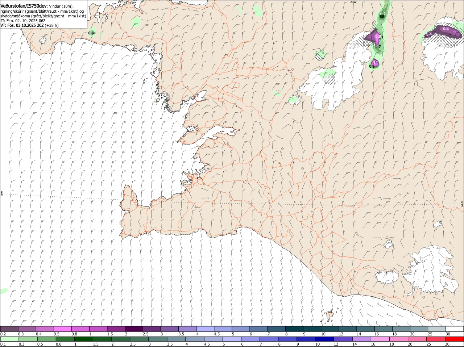Click the Veðurstofan/IS750dev title text
464x347 pixels.
pos(24,6)
